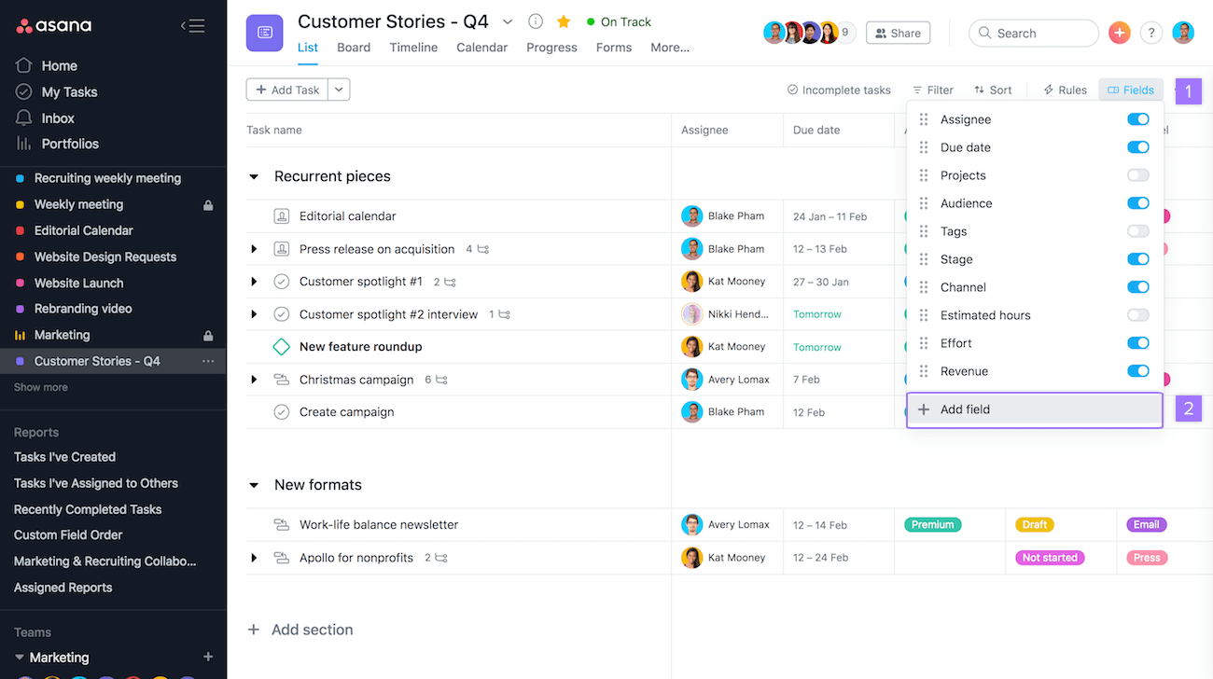This screenshot has width=1213, height=679.
Task: Open the Asana logo home link
Action: tap(53, 25)
